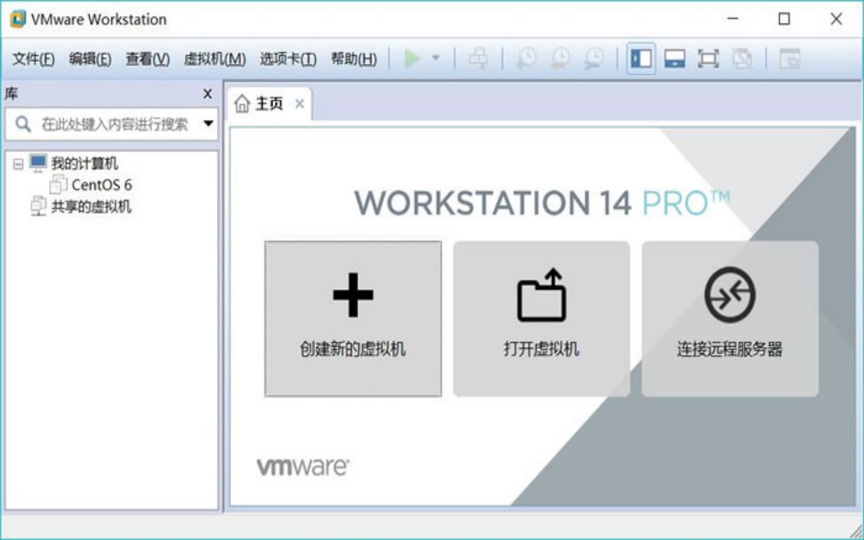Collapse the 我的计算机 tree node
Viewport: 864px width, 540px height.
click(18, 164)
